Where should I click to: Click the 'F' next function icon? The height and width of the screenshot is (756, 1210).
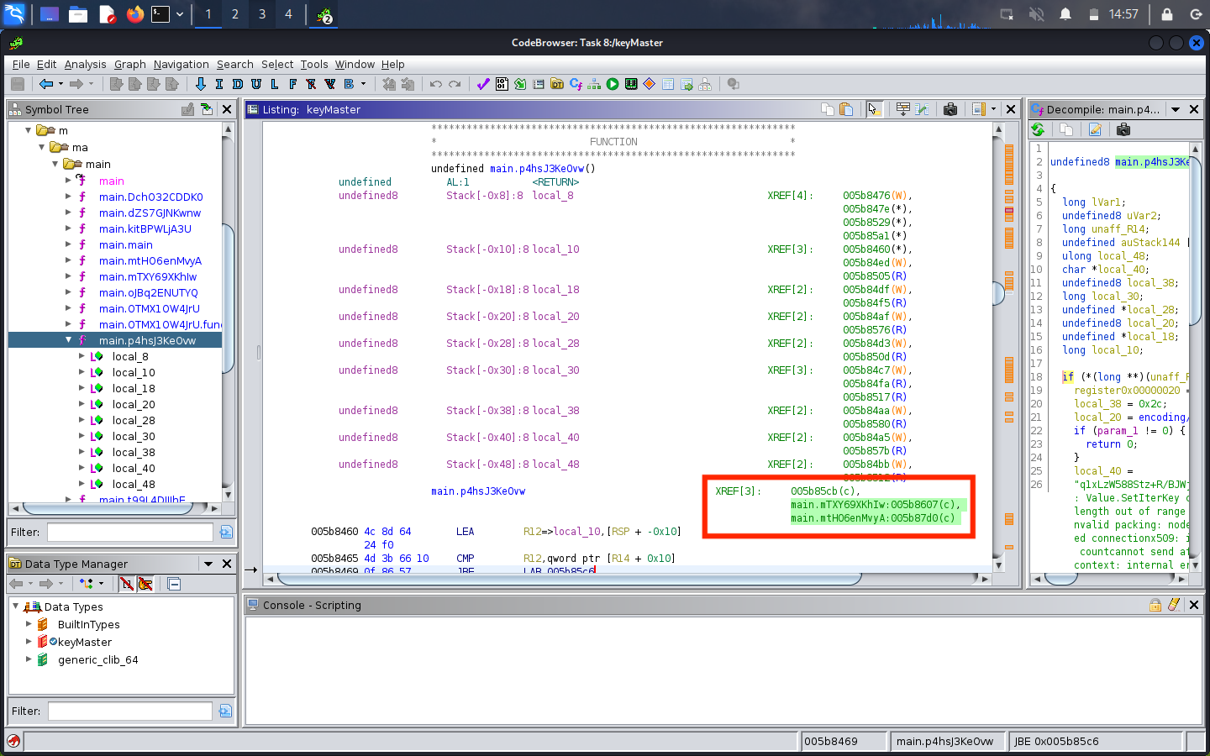(x=293, y=84)
